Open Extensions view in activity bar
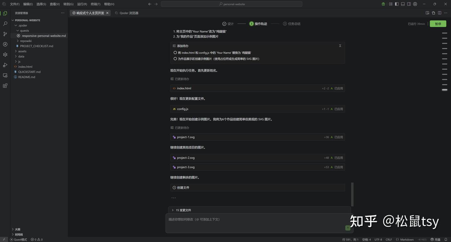Image resolution: width=451 pixels, height=242 pixels. coord(5,86)
